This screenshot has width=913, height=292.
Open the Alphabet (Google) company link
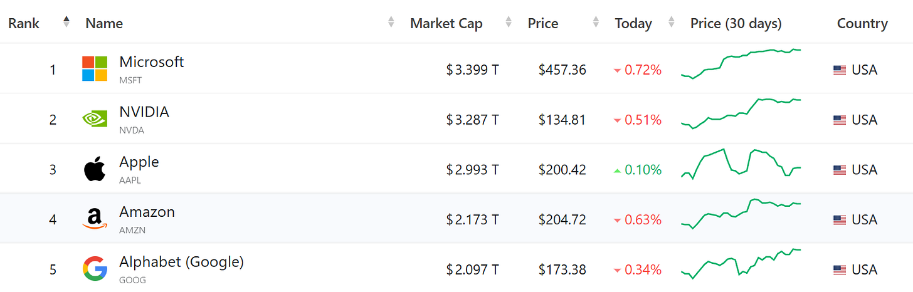(181, 262)
